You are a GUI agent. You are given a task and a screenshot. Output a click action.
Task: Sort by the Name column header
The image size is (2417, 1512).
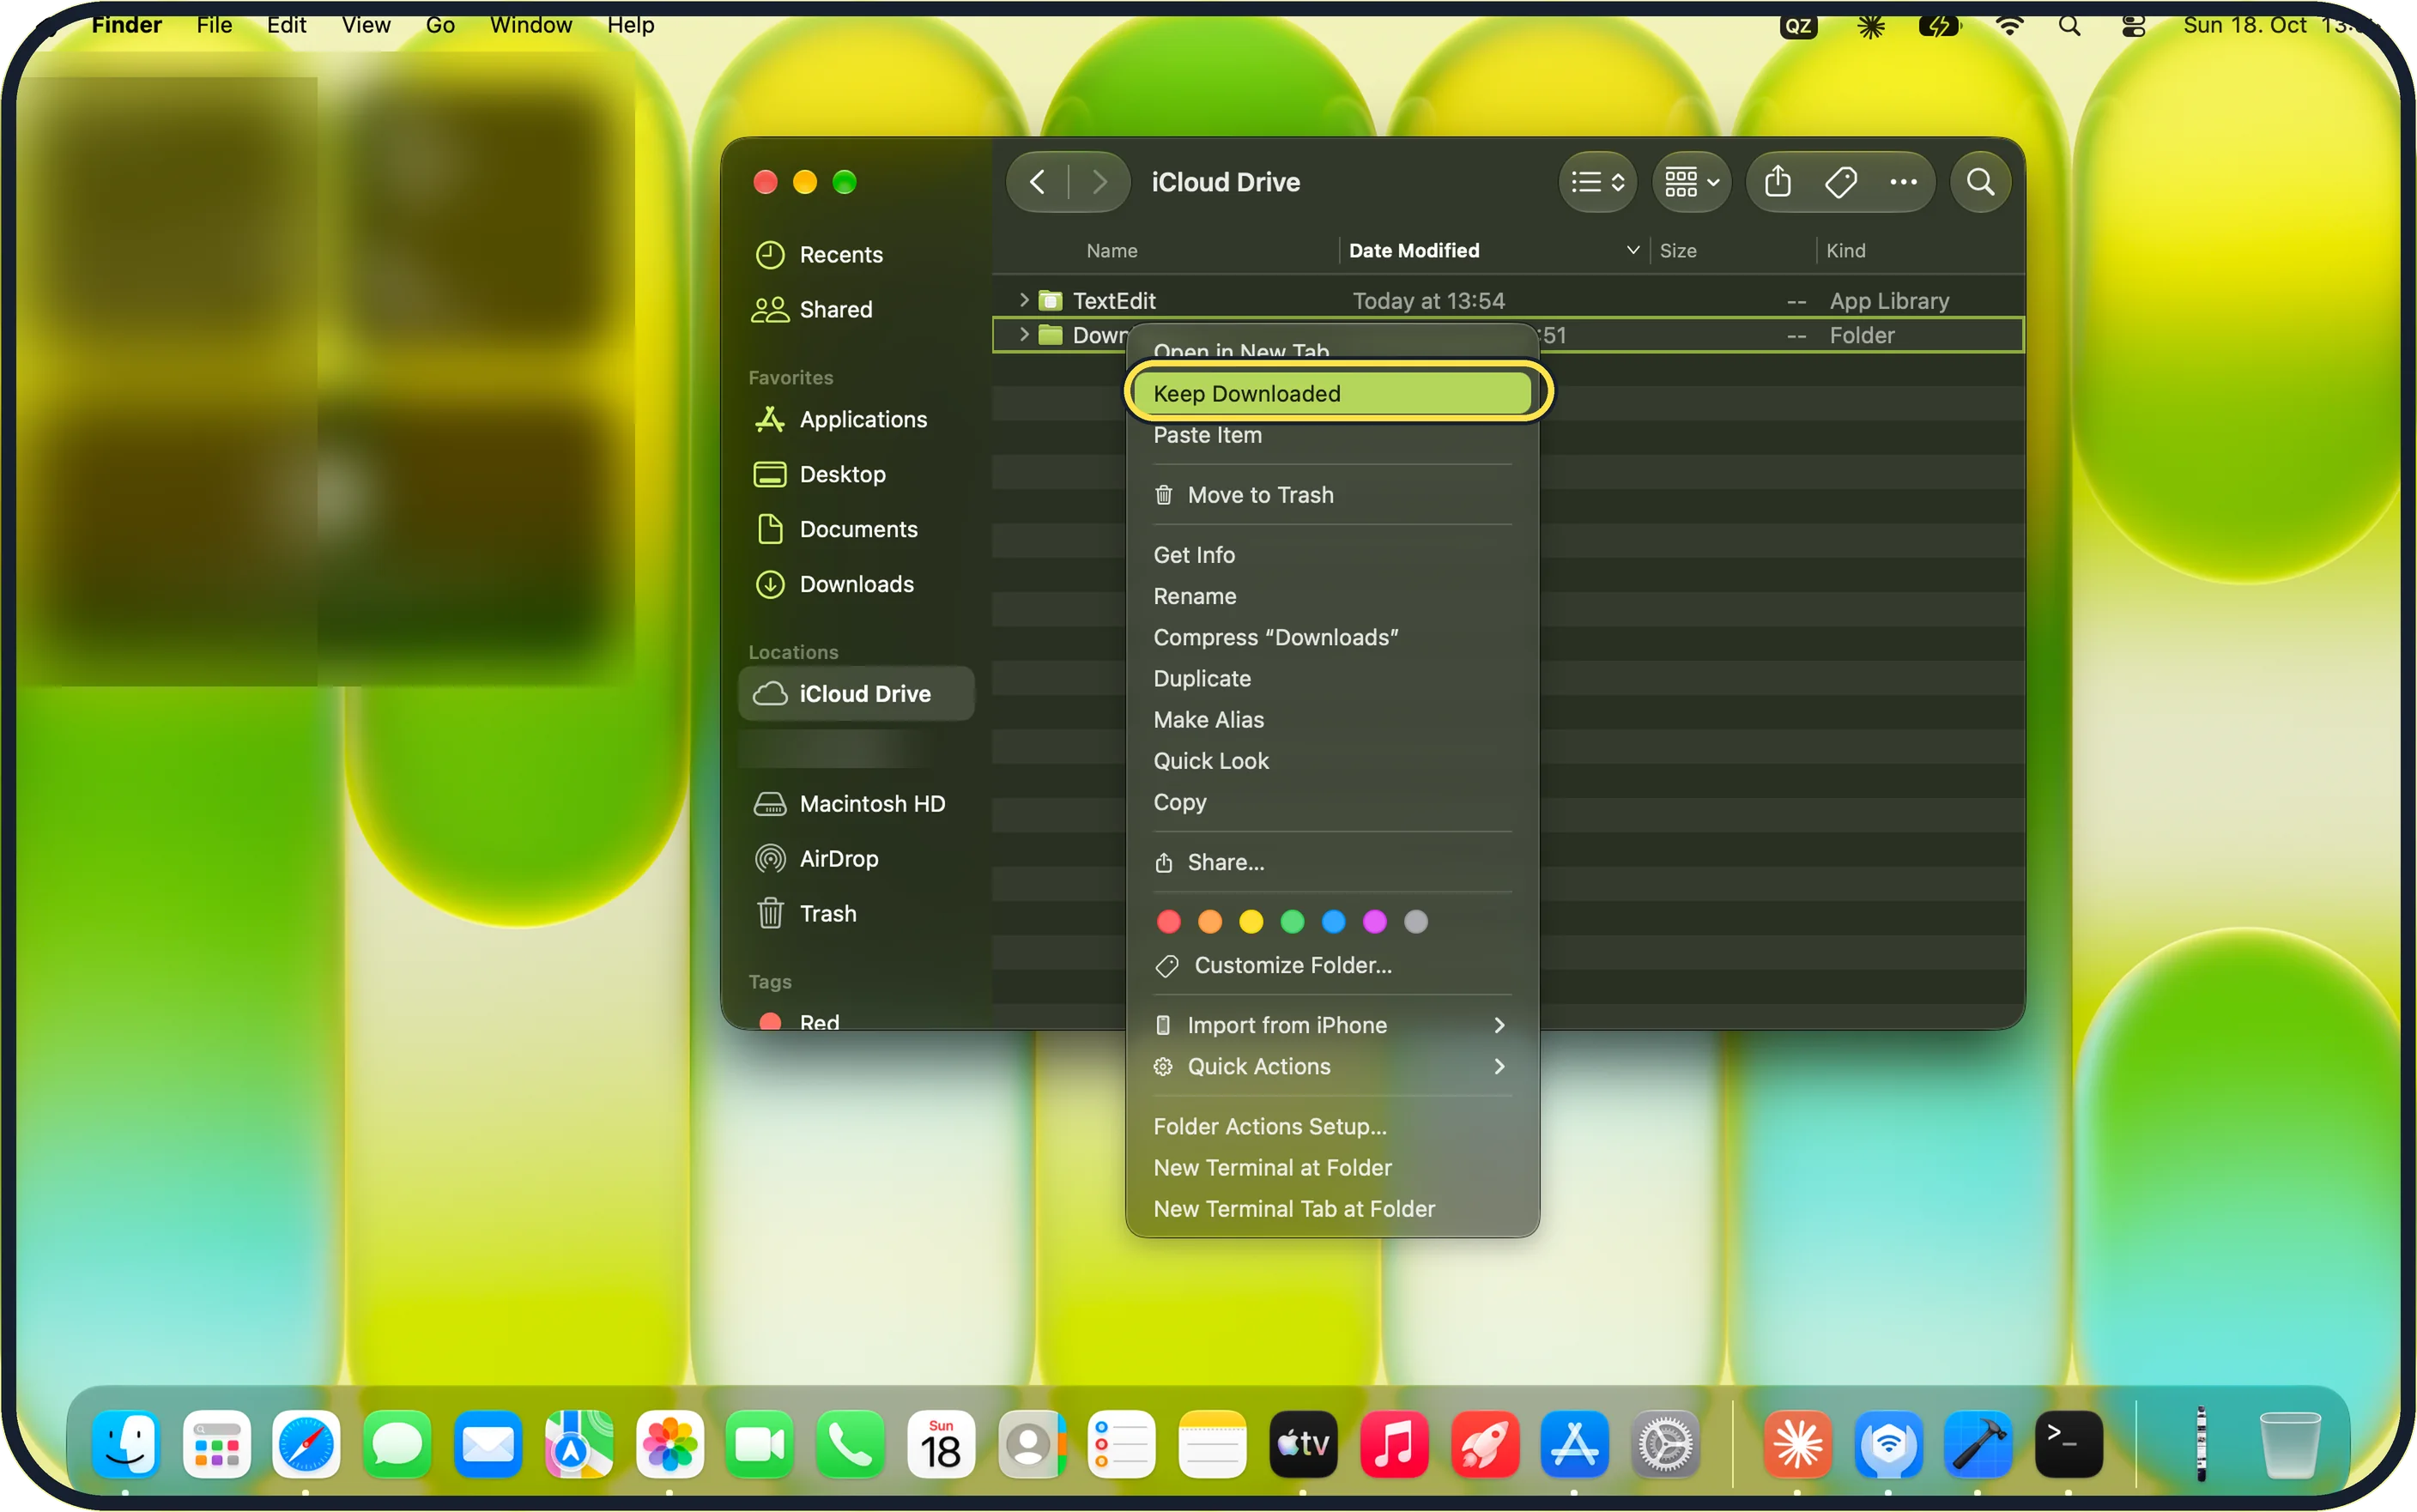[x=1112, y=250]
